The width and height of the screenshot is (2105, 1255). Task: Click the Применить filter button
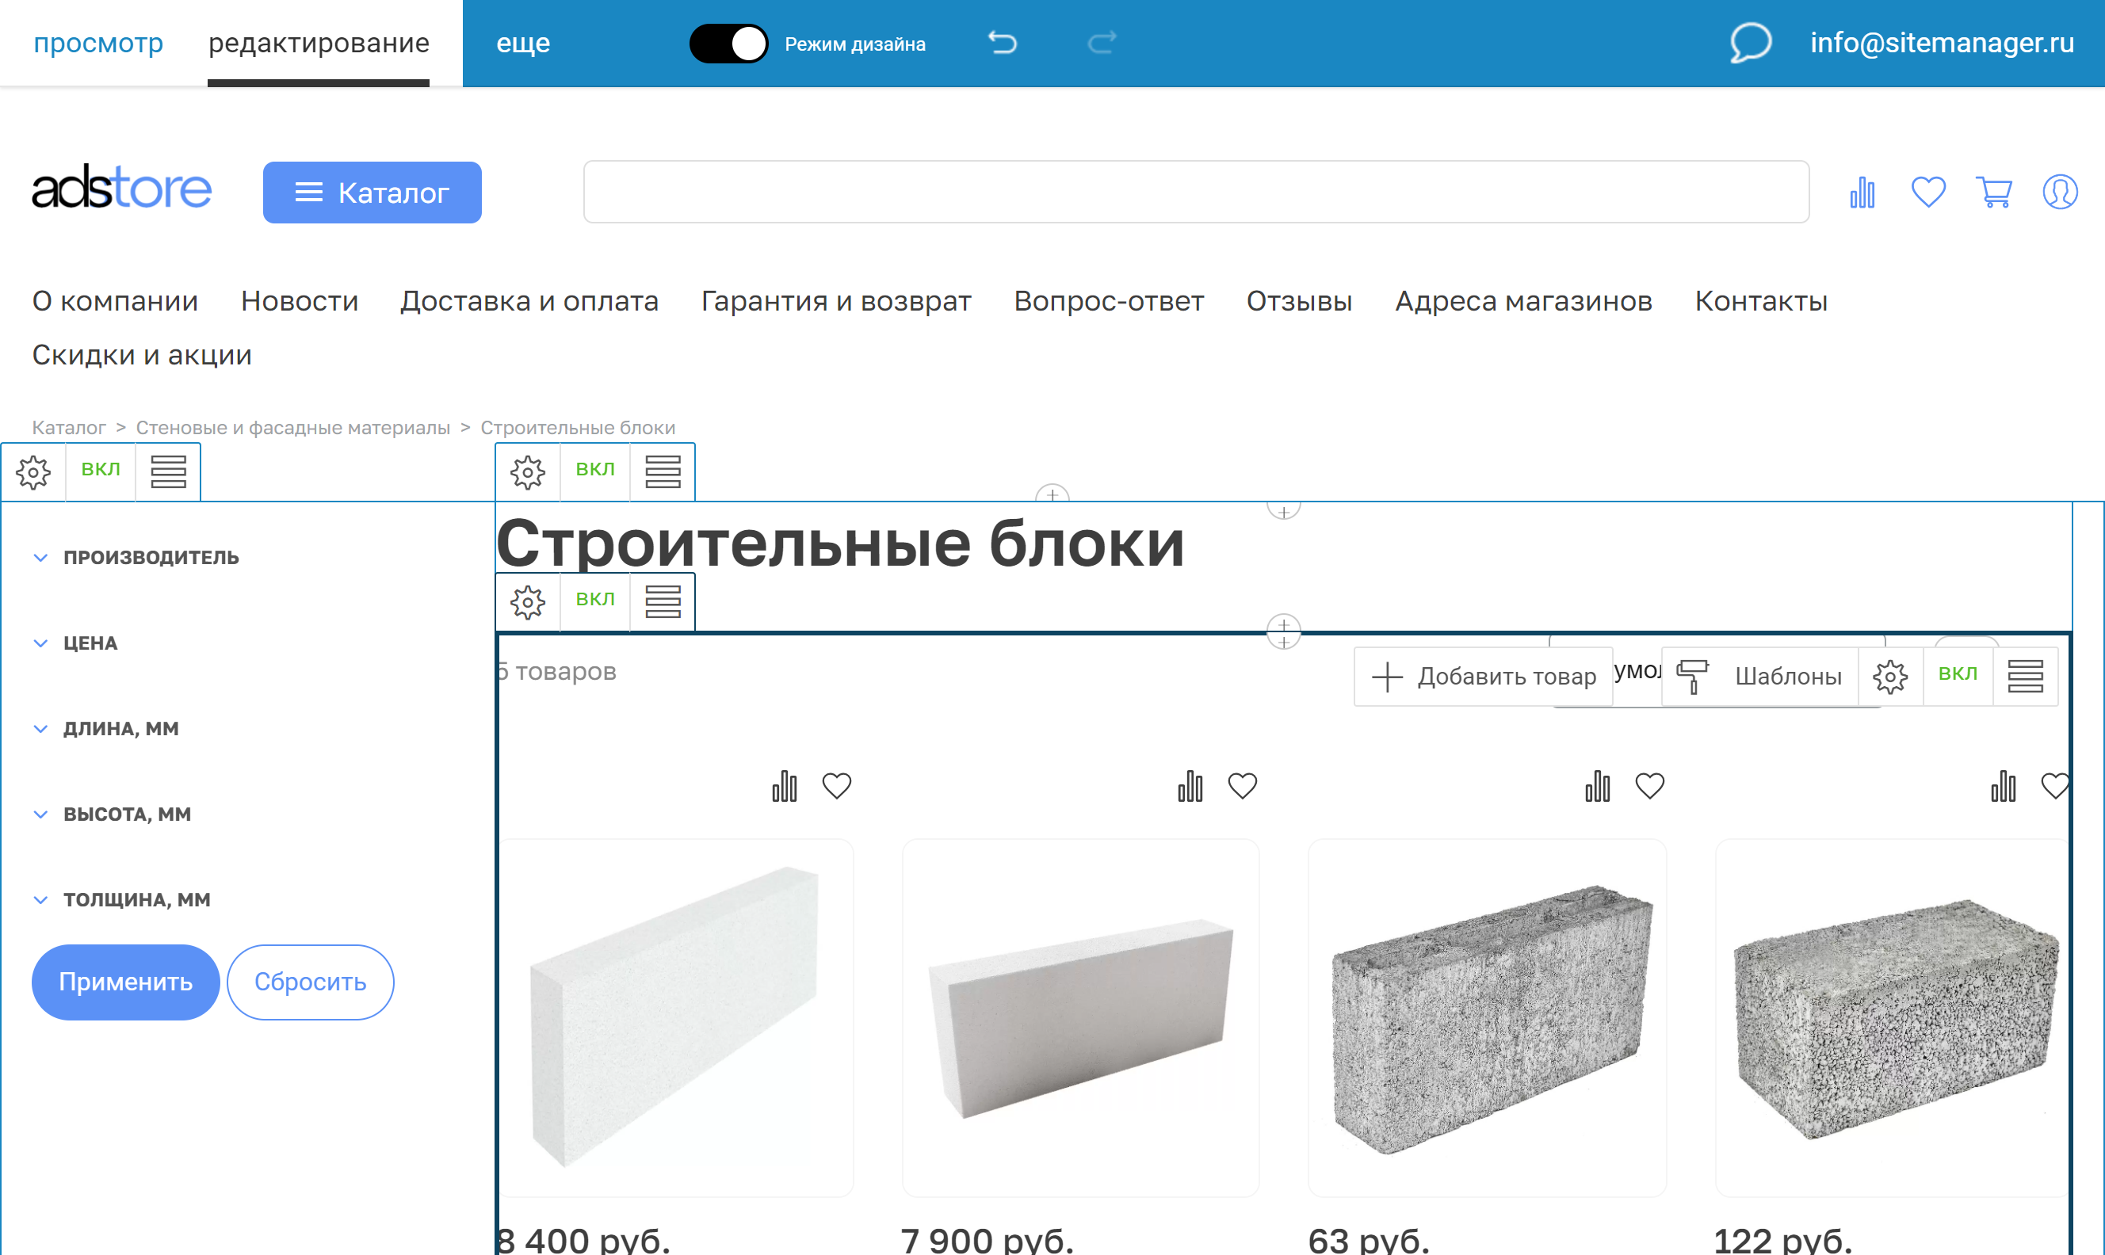[x=125, y=981]
